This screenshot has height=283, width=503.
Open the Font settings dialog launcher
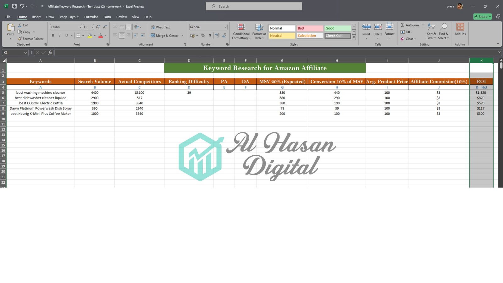tap(108, 44)
